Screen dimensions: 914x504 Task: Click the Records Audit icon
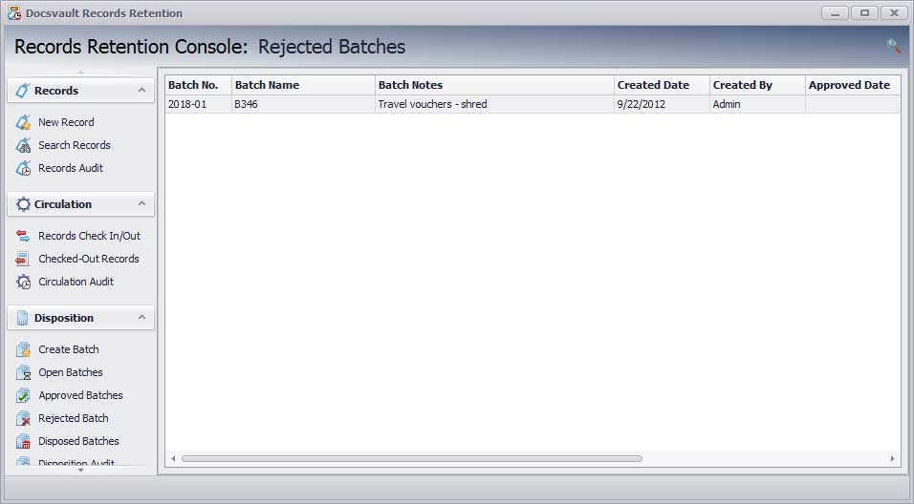23,168
